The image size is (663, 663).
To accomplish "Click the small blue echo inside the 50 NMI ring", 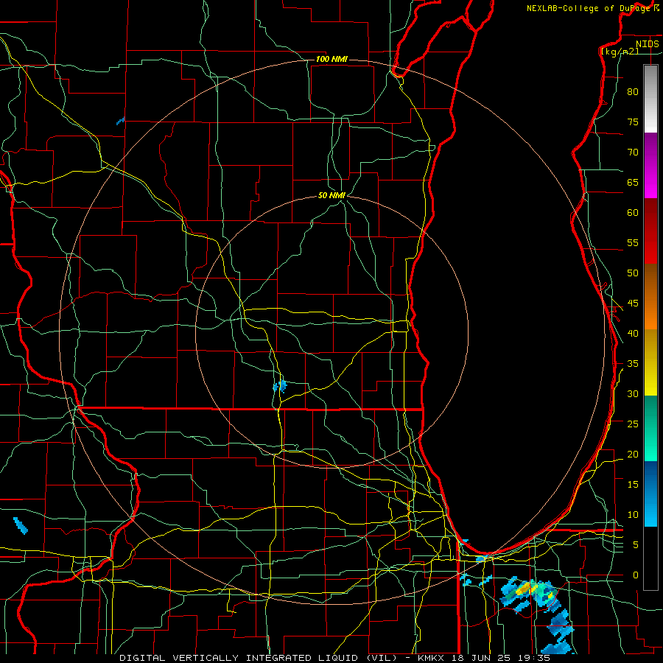I will point(279,386).
